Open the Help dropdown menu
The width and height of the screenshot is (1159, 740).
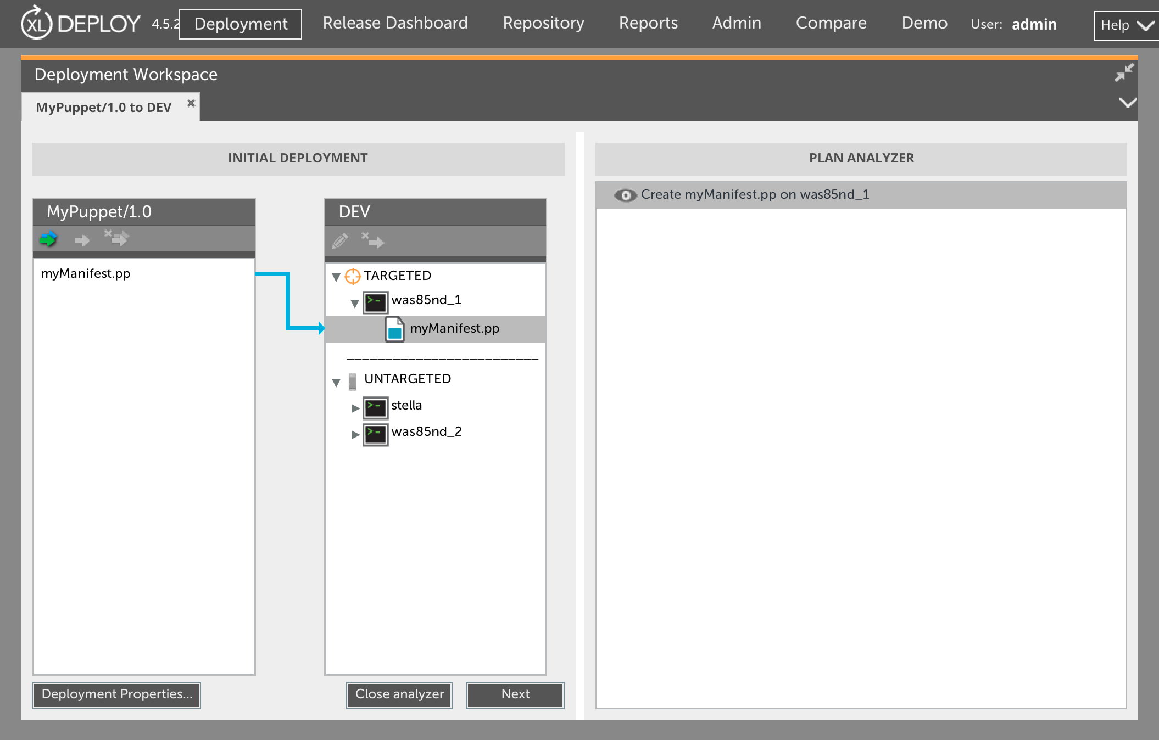(x=1126, y=25)
